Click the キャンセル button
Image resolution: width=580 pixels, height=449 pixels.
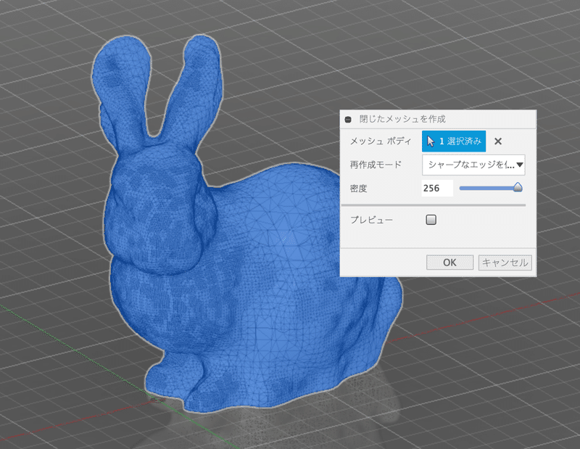[505, 263]
